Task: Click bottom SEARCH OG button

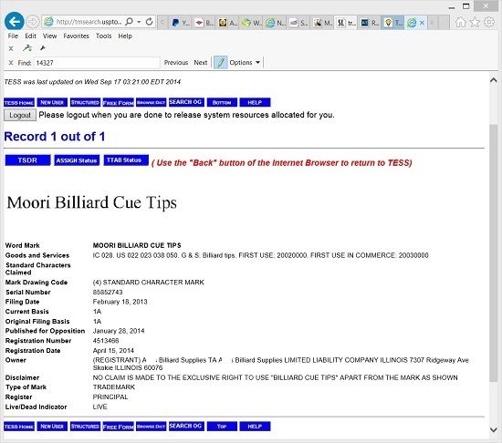Action: coord(186,426)
